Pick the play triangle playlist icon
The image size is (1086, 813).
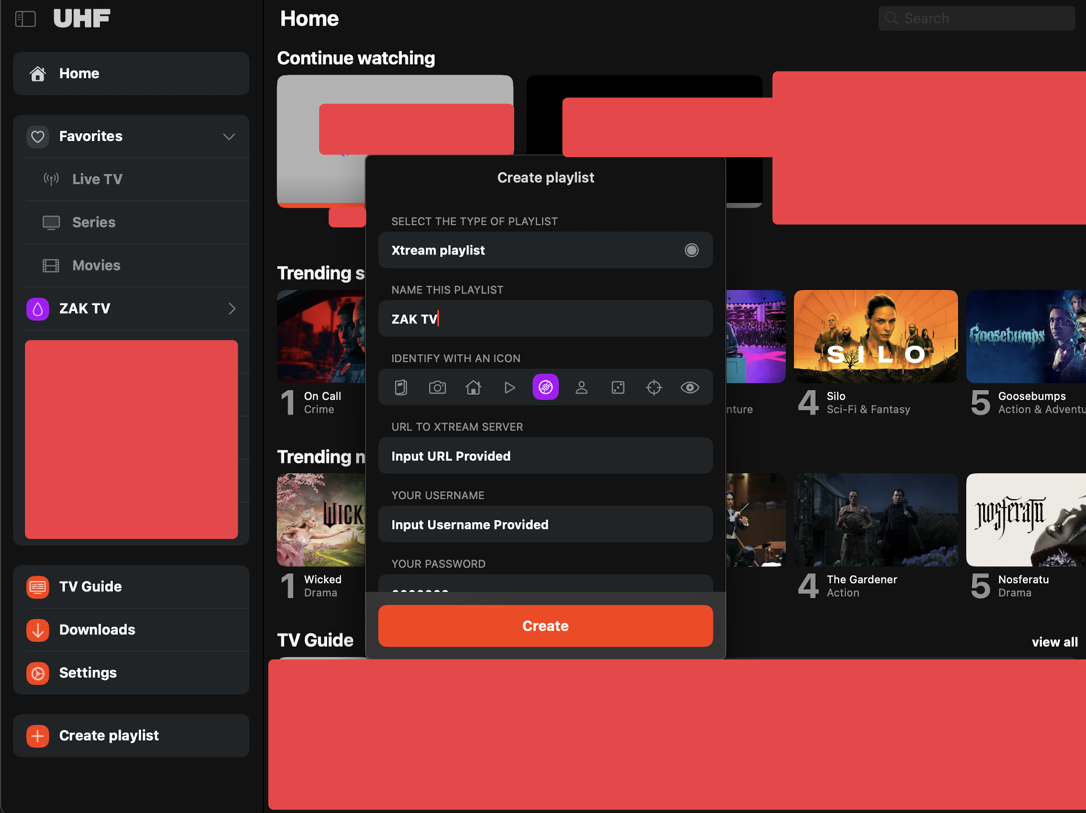click(509, 387)
